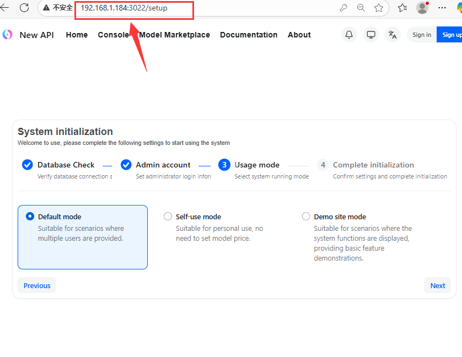
Task: Click the 不安全 security label
Action: click(62, 8)
